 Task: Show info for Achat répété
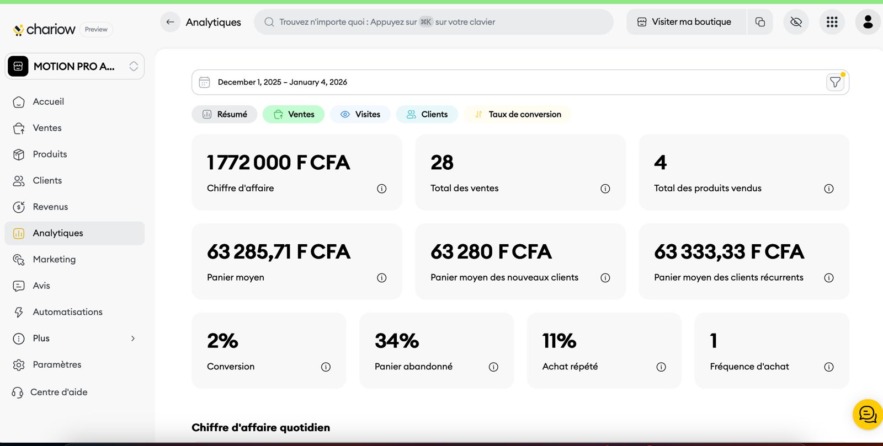(x=661, y=367)
